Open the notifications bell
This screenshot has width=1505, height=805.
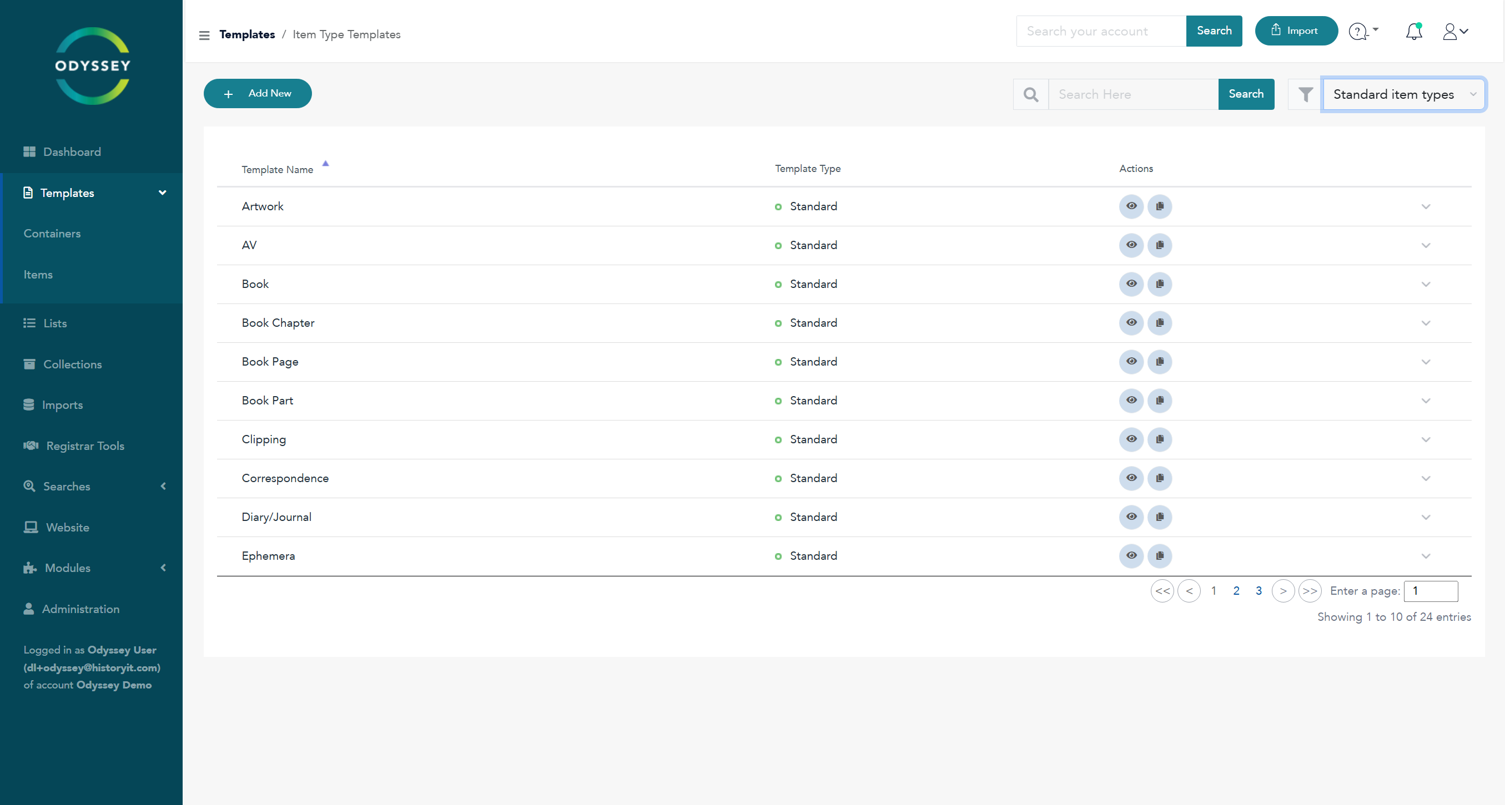coord(1413,32)
